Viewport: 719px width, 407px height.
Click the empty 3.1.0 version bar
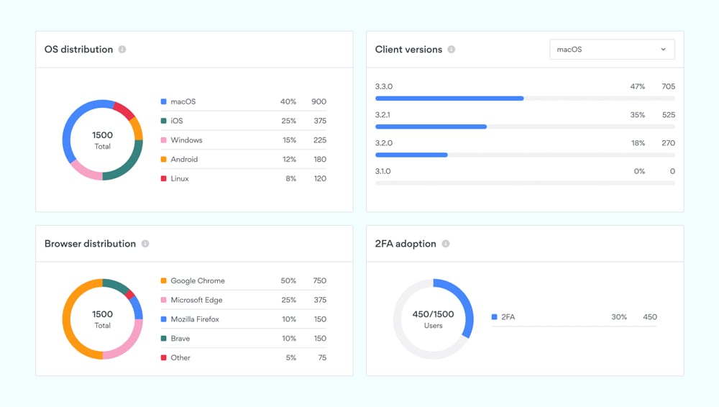tap(525, 183)
